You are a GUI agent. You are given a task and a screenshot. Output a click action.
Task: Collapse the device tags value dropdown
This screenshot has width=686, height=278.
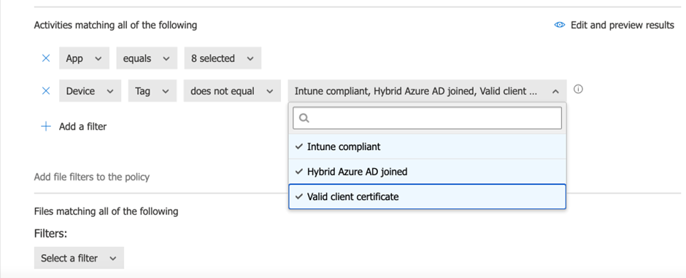coord(427,91)
